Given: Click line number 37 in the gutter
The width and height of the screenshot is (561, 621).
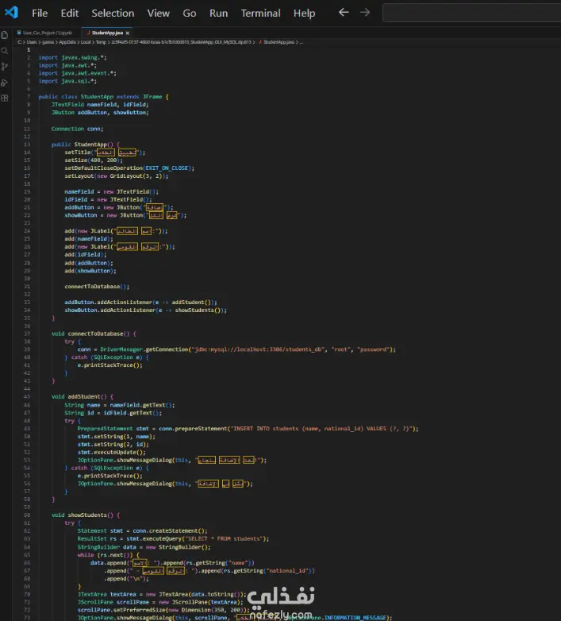Looking at the screenshot, I should (27, 334).
